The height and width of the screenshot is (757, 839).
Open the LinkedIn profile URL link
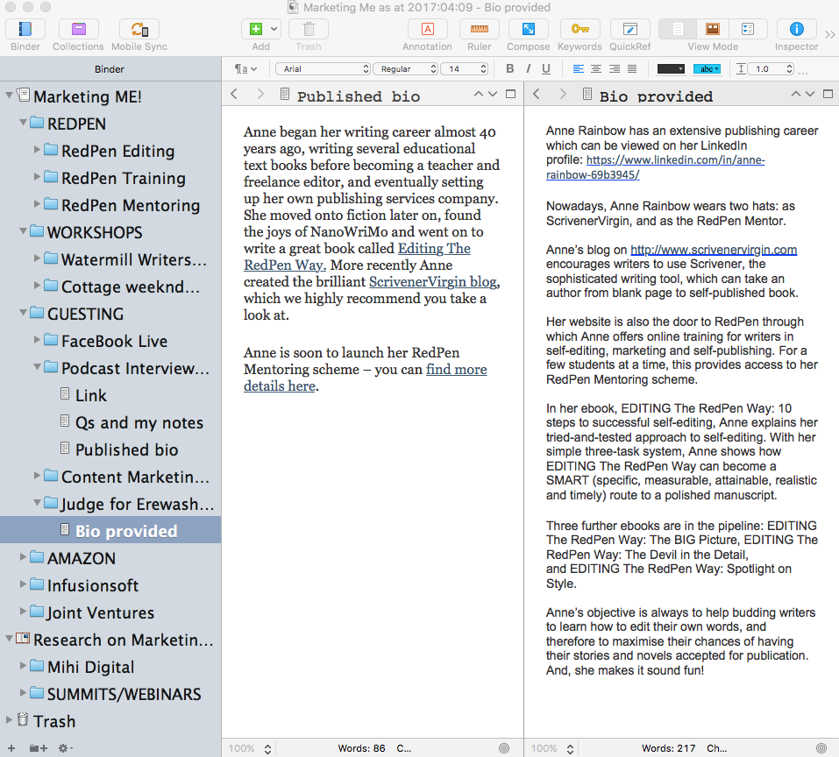pyautogui.click(x=656, y=167)
